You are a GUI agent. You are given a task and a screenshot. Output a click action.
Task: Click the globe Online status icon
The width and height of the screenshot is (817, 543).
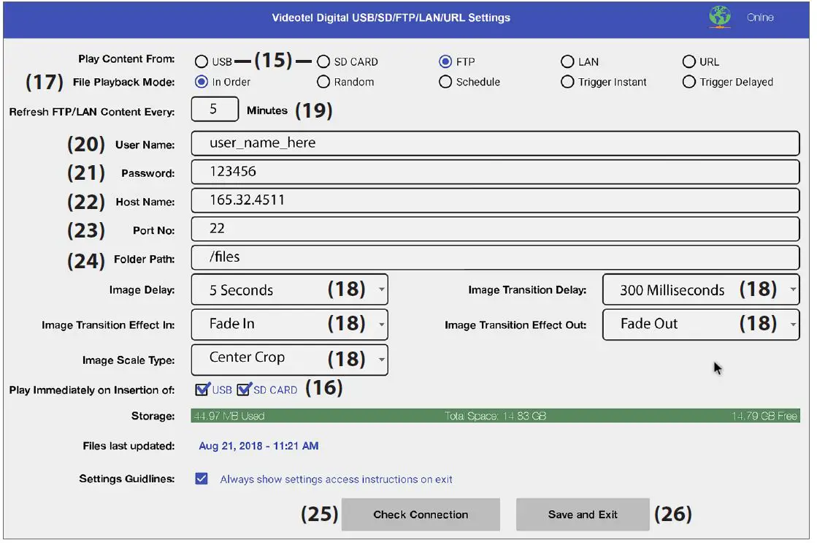pyautogui.click(x=719, y=18)
